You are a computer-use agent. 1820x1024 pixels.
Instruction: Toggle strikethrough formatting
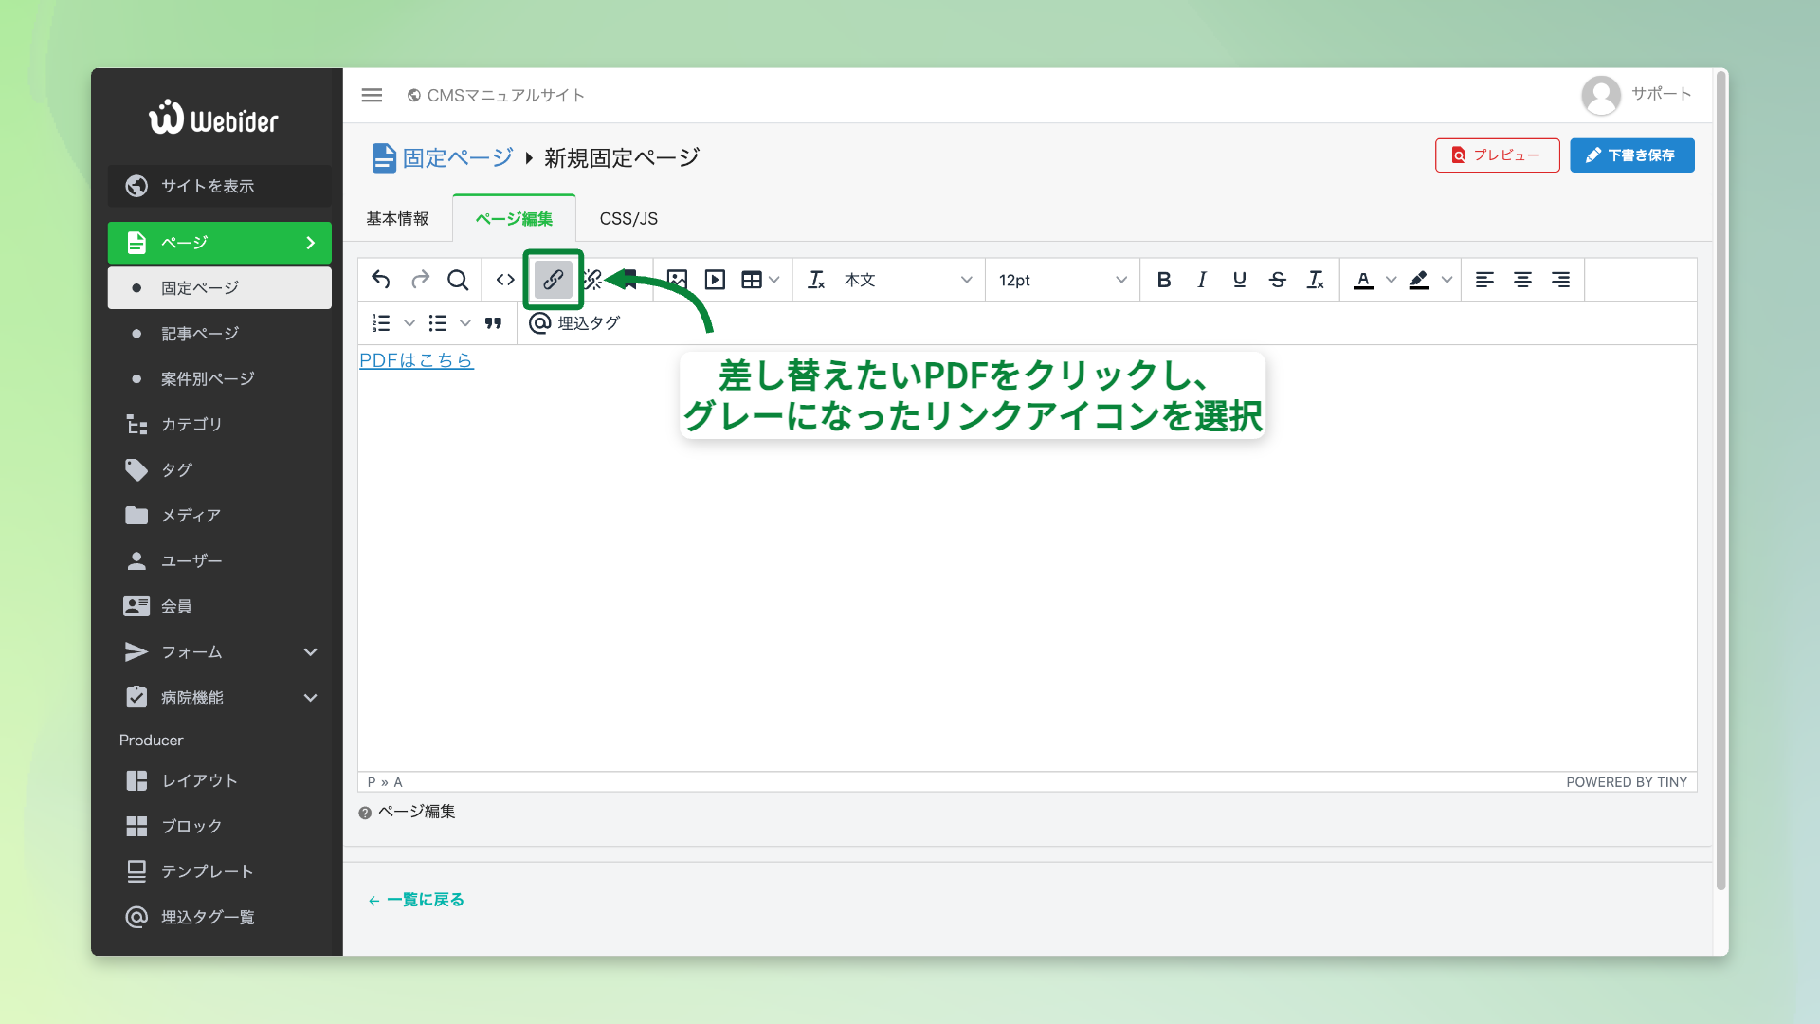[1278, 280]
